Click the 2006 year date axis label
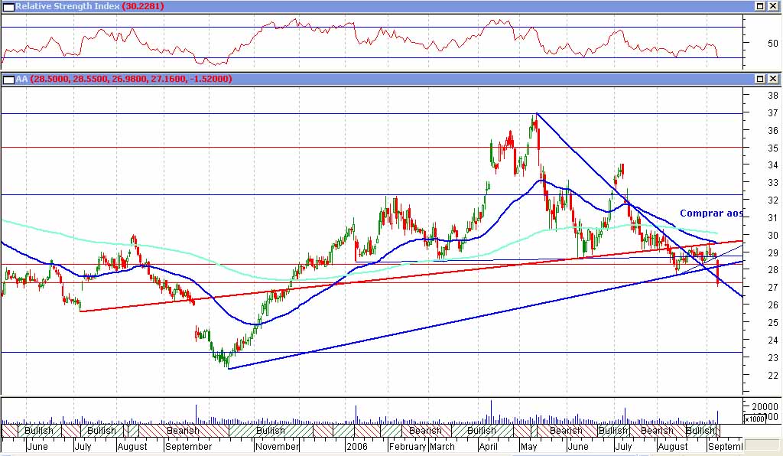This screenshot has height=456, width=783. click(358, 447)
